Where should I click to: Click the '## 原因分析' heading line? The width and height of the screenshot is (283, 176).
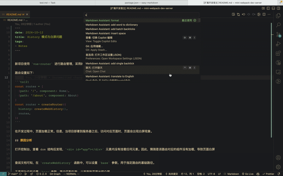click(x=23, y=140)
